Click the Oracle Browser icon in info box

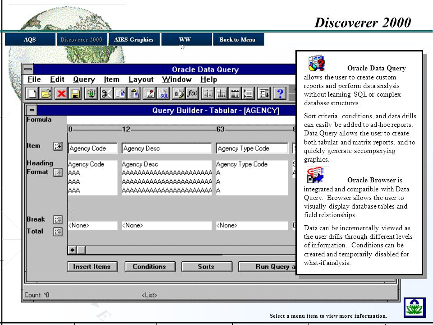tap(316, 175)
